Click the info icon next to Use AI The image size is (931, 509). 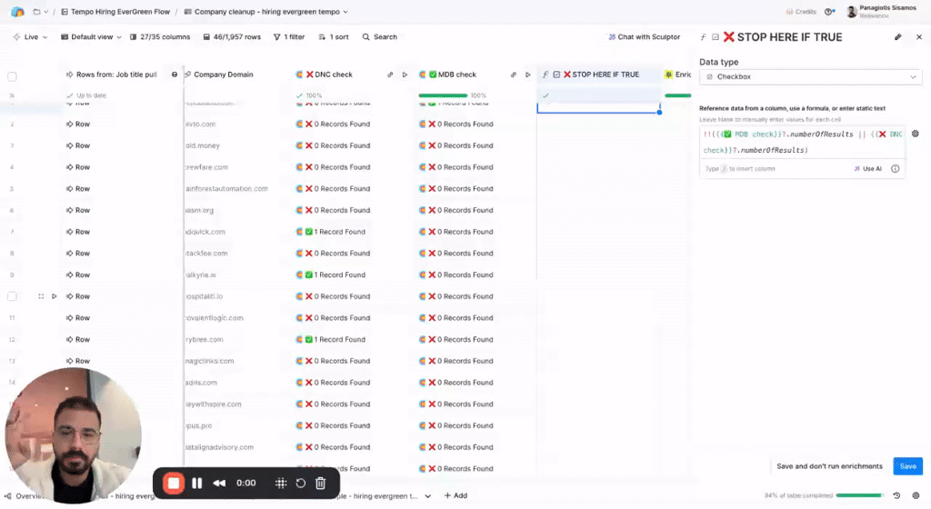(x=896, y=169)
